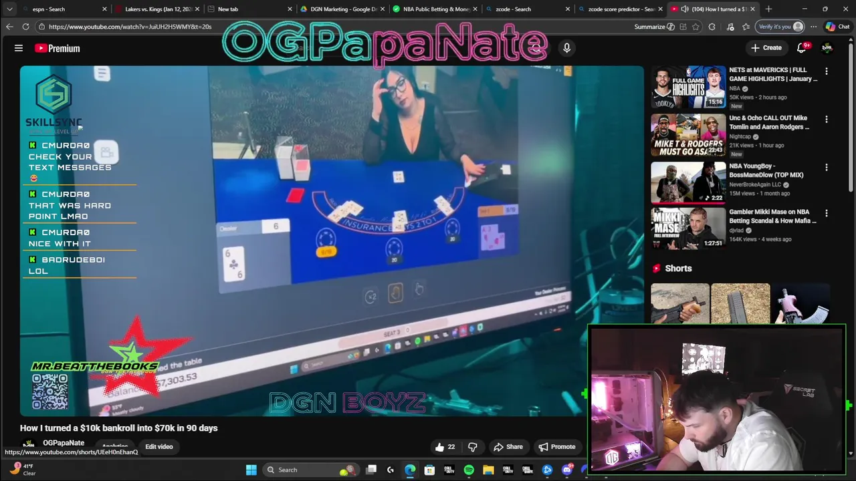Viewport: 856px width, 481px height.
Task: Open Edit video page
Action: (x=159, y=447)
